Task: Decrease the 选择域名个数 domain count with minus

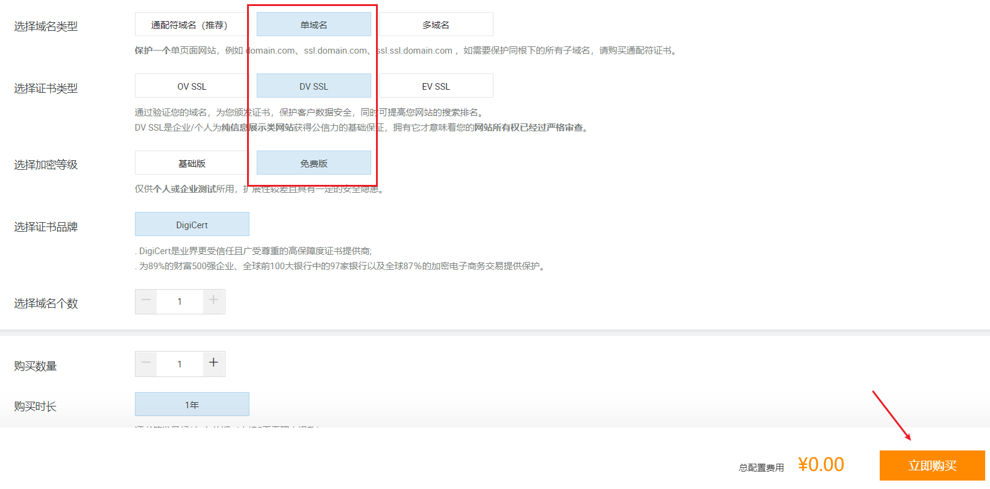Action: 146,301
